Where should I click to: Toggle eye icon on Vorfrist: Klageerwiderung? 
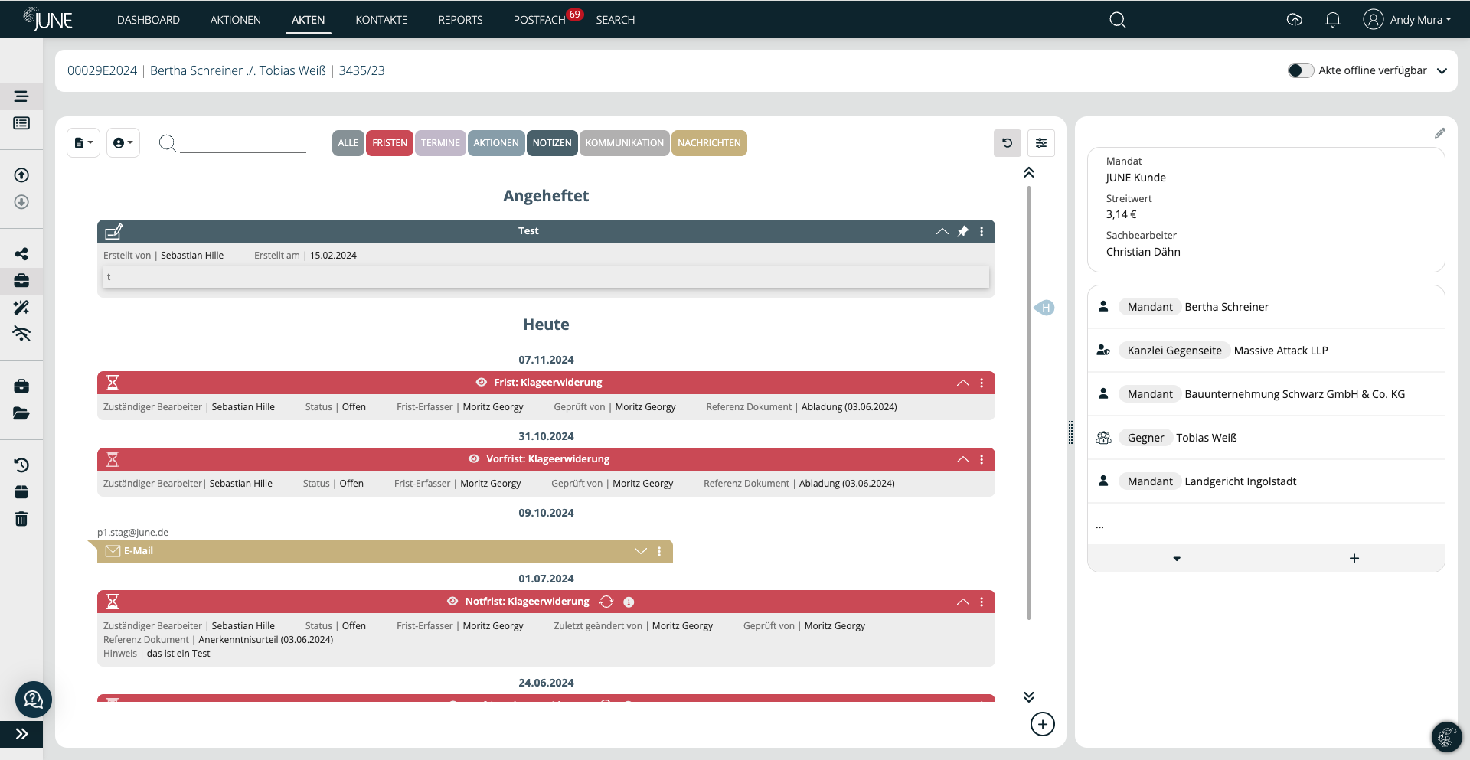(x=474, y=459)
